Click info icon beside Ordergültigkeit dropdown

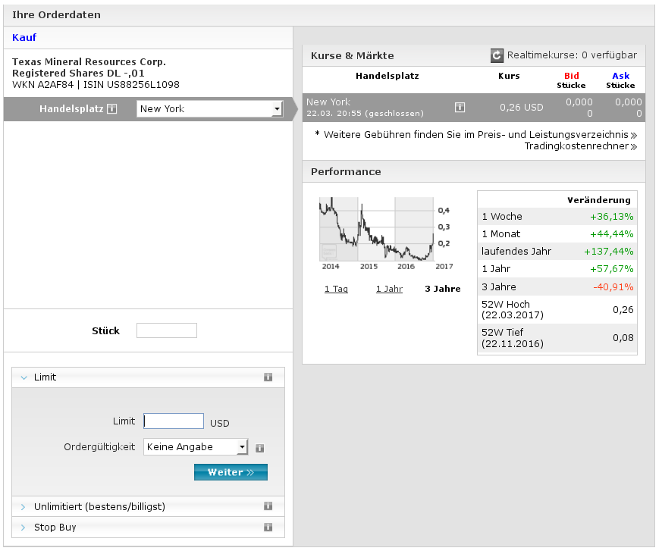[259, 448]
